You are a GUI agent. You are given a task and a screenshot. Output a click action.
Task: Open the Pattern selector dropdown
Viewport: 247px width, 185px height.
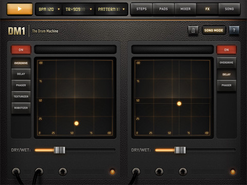111,9
